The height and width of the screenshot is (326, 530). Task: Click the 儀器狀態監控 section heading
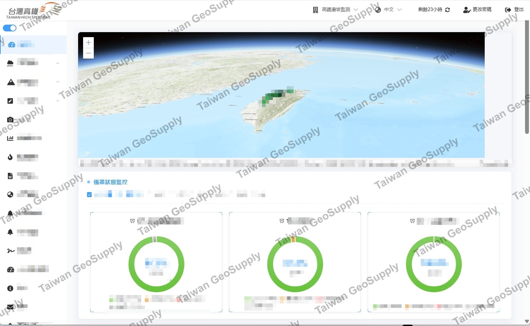110,182
